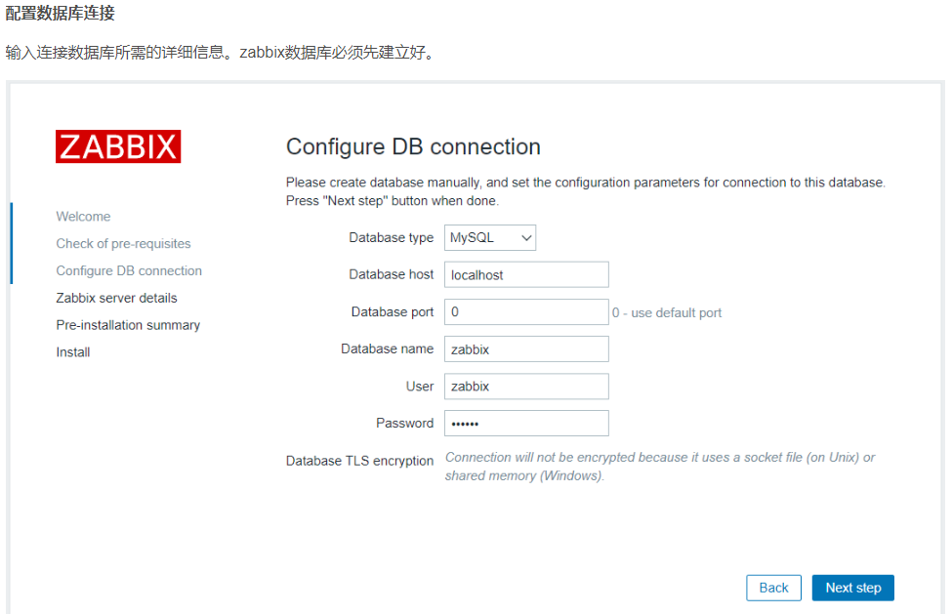Click the TLS not encrypted notice text
Screen dimensions: 952x614
coord(660,467)
